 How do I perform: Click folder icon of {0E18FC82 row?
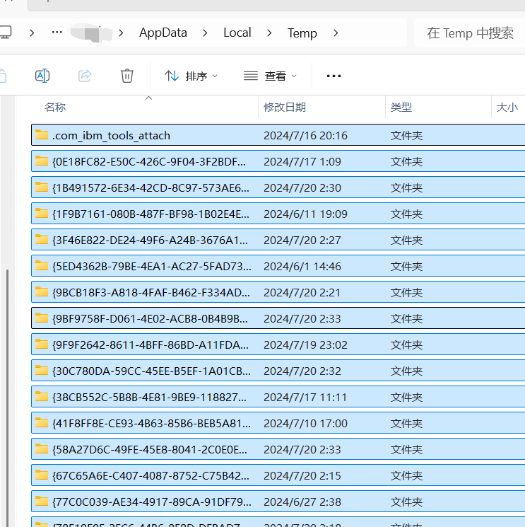pos(42,161)
